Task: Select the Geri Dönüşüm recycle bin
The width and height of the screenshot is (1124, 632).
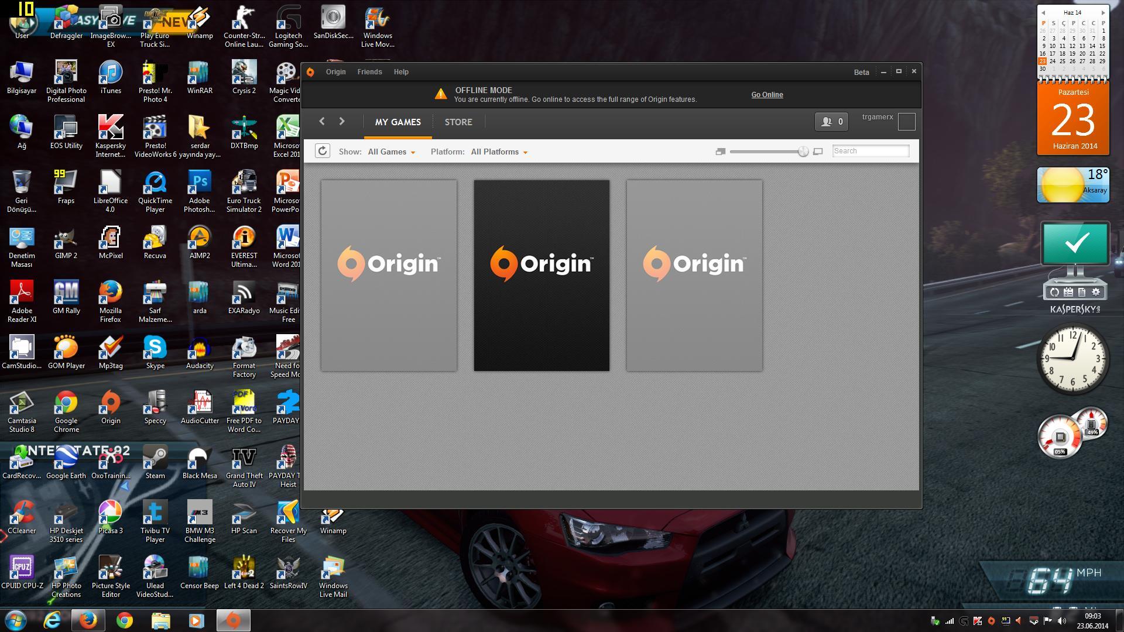Action: coord(22,191)
